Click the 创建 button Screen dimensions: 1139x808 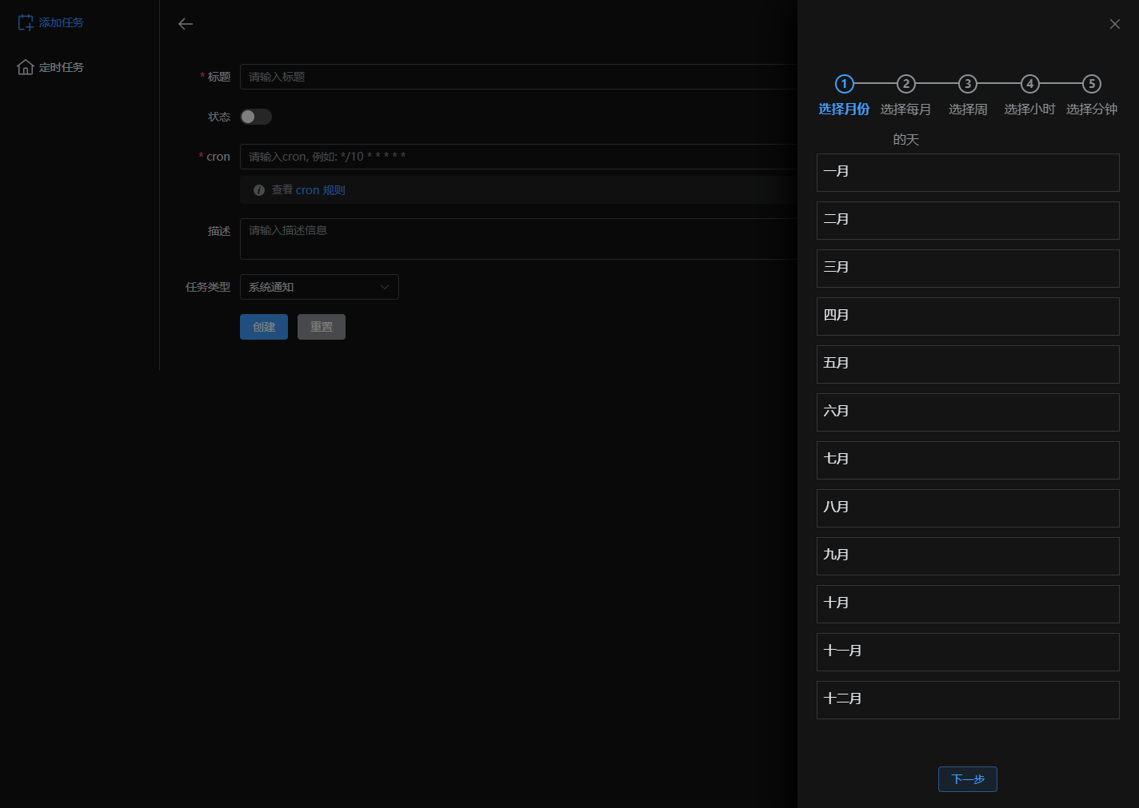tap(264, 327)
